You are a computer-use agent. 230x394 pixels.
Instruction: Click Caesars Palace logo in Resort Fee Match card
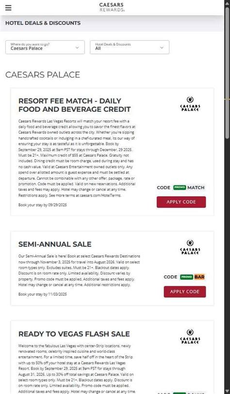[x=190, y=104]
